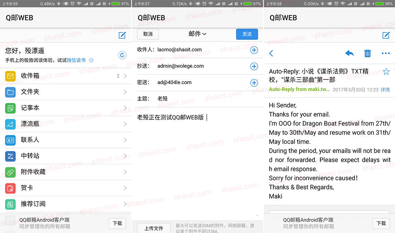The image size is (395, 233).
Task: Add a contact with the 密送 plus icon
Action: point(254,83)
